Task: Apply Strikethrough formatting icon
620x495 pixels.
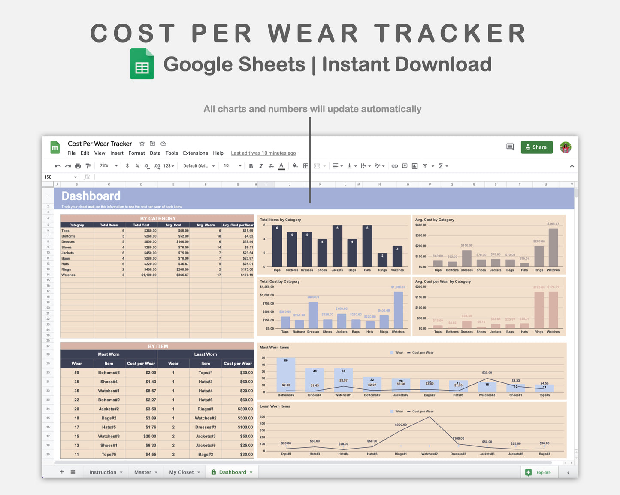Action: click(271, 166)
